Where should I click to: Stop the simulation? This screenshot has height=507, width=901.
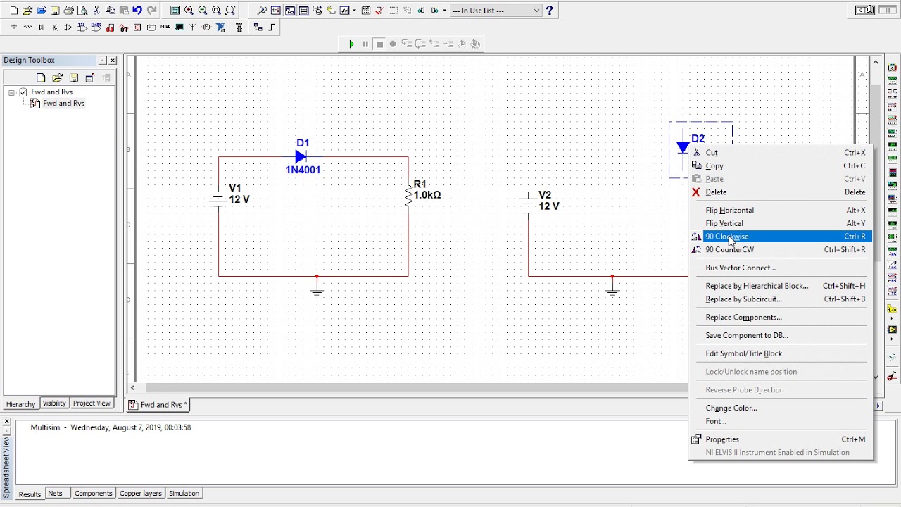(379, 44)
